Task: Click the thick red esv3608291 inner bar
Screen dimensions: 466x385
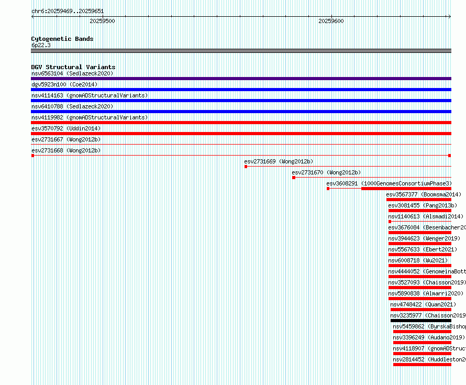Action: point(406,189)
